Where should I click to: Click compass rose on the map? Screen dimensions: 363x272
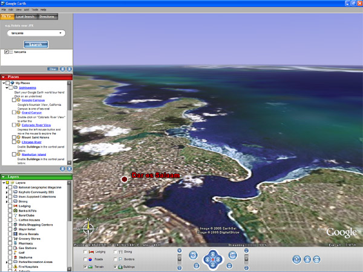coord(88,229)
